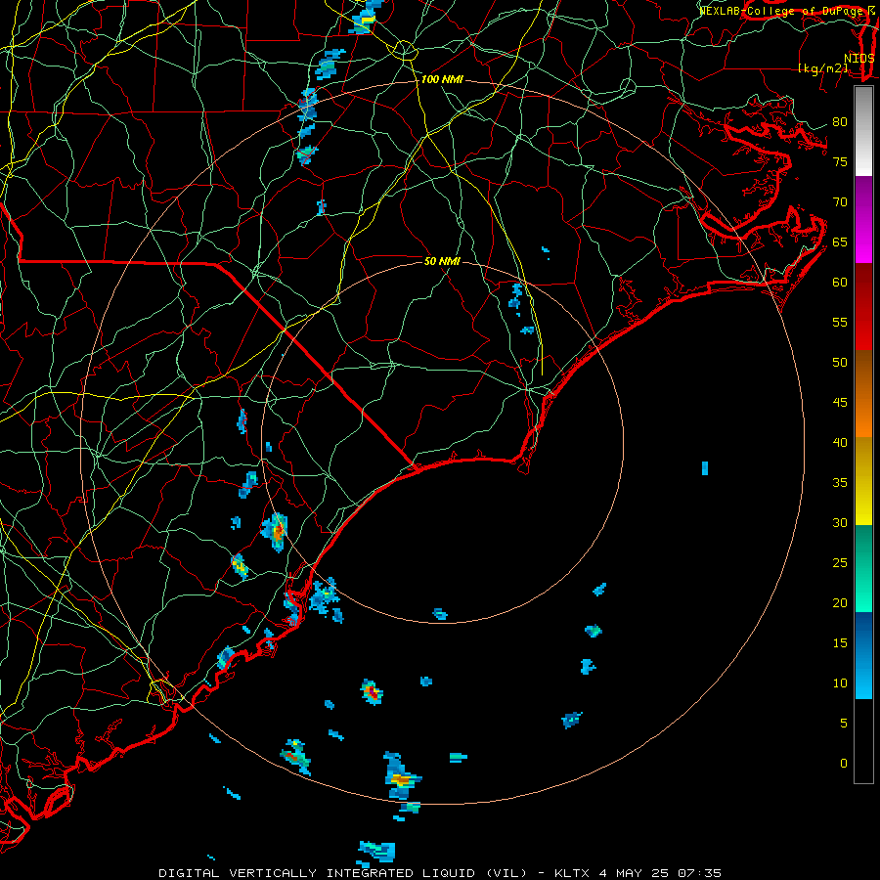
Task: Click the scale value 50
Action: coord(840,363)
